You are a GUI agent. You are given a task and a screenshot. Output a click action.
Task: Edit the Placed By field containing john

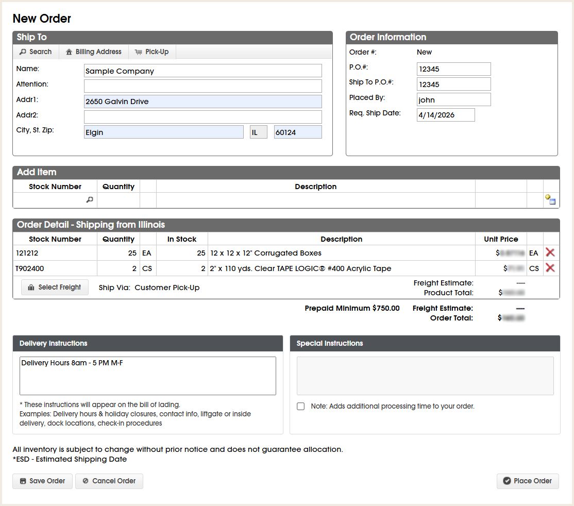click(x=453, y=99)
